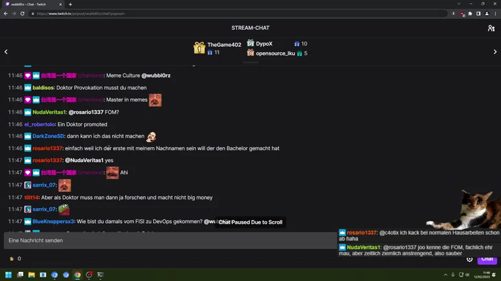
Task: Click the purple Chat send button
Action: (x=487, y=260)
